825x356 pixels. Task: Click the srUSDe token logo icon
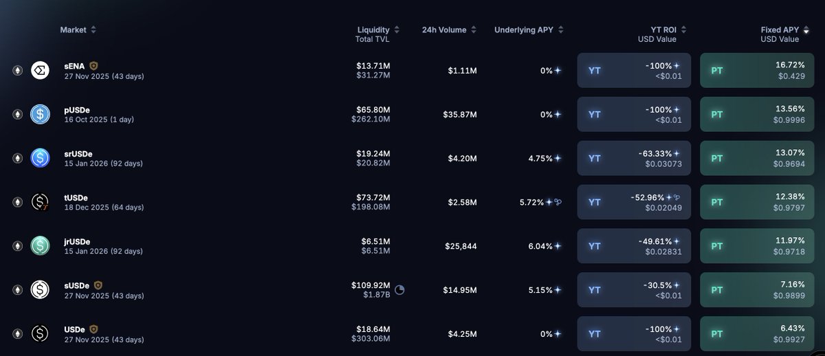pyautogui.click(x=40, y=158)
